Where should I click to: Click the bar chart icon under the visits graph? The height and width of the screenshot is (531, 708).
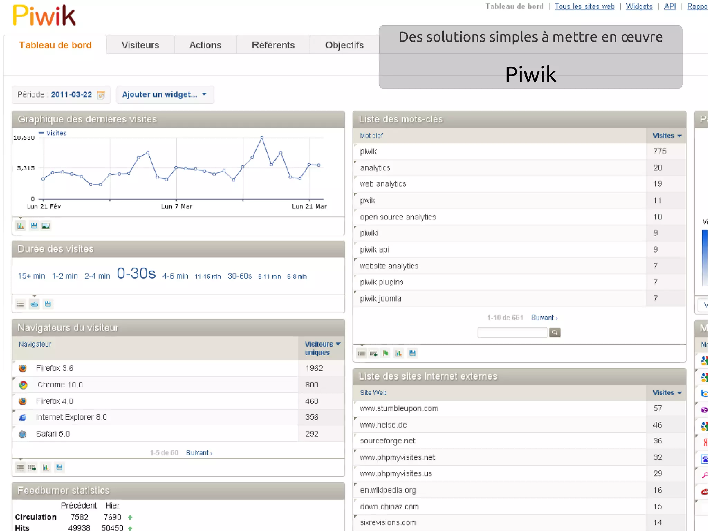21,226
